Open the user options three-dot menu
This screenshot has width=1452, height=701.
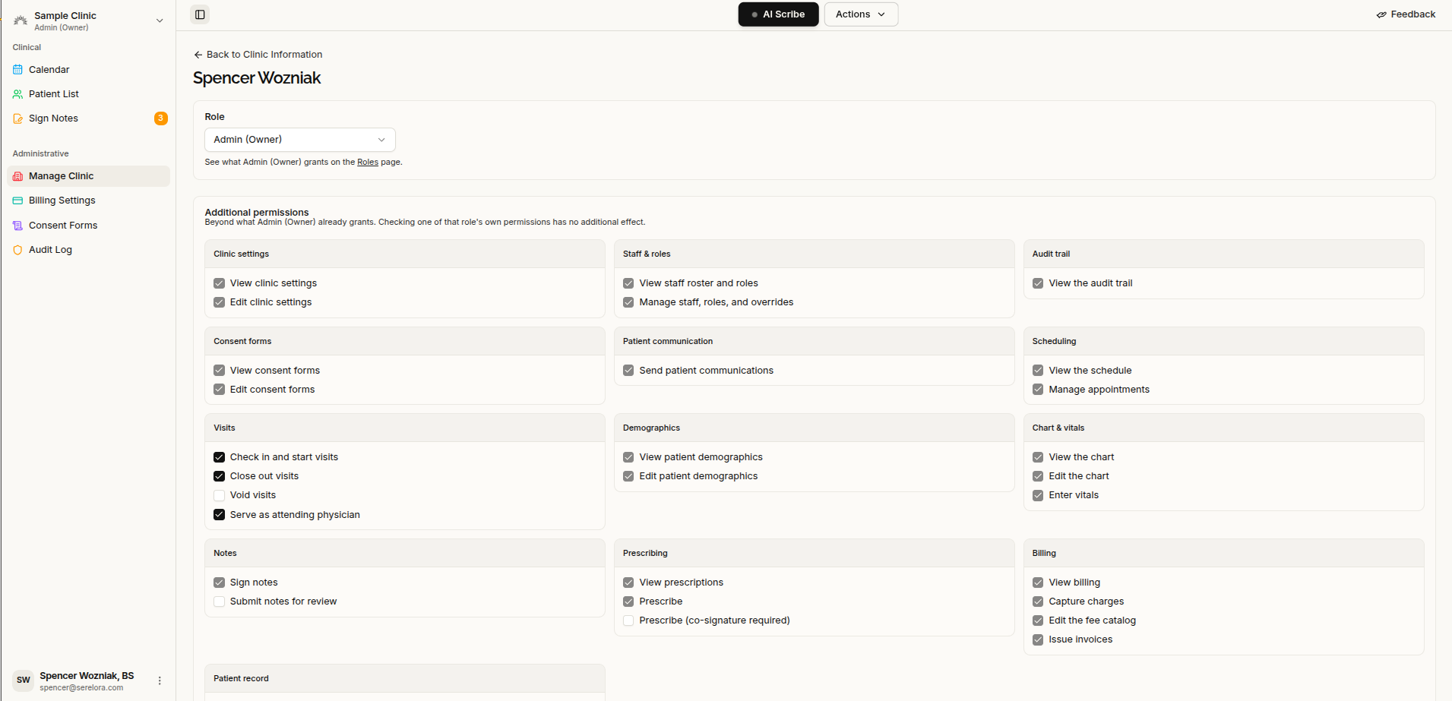click(160, 680)
